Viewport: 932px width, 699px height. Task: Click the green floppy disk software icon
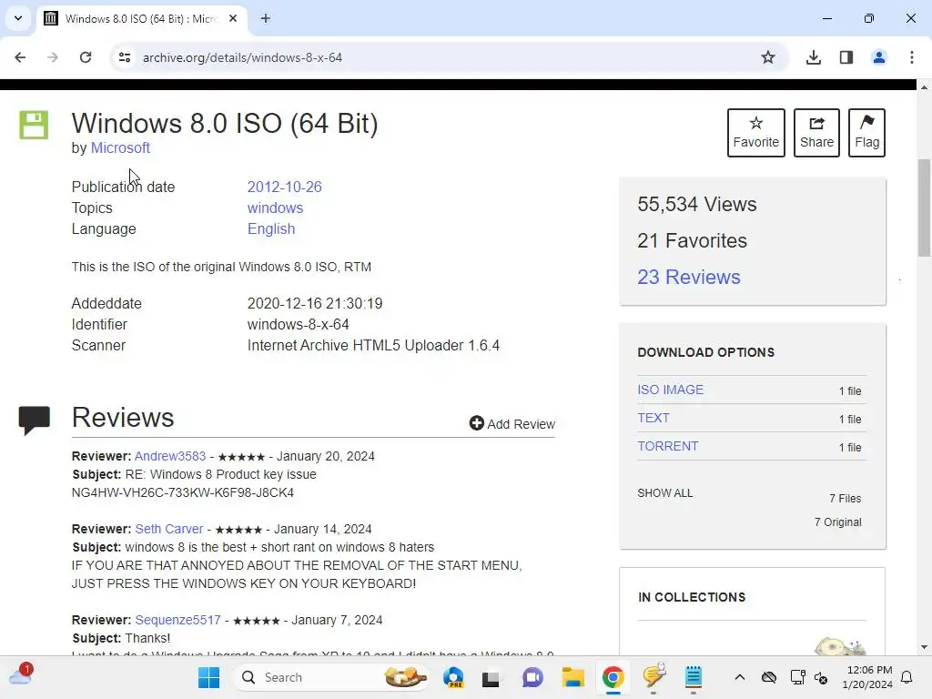[x=34, y=125]
